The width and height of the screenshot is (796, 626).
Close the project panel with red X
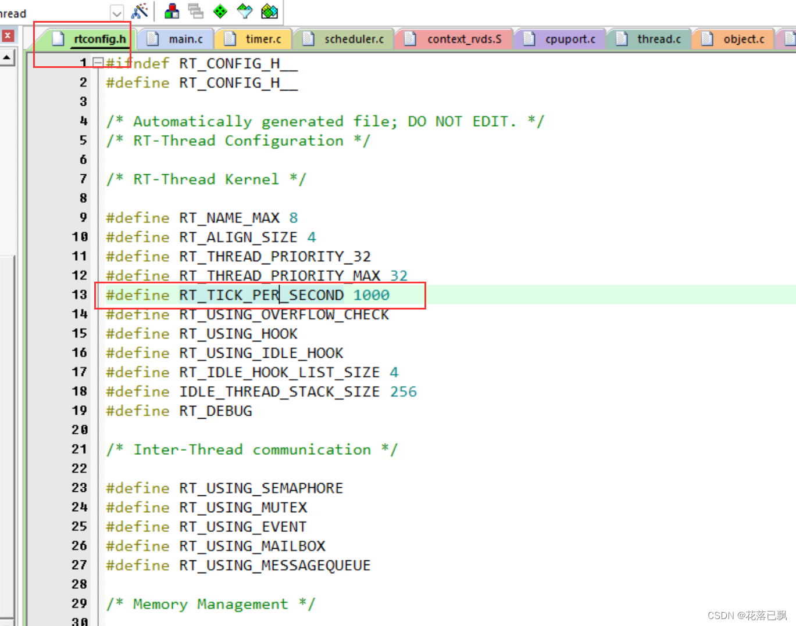pos(8,35)
